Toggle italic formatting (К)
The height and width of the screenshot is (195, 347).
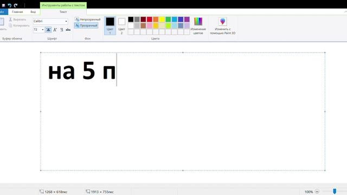click(55, 30)
